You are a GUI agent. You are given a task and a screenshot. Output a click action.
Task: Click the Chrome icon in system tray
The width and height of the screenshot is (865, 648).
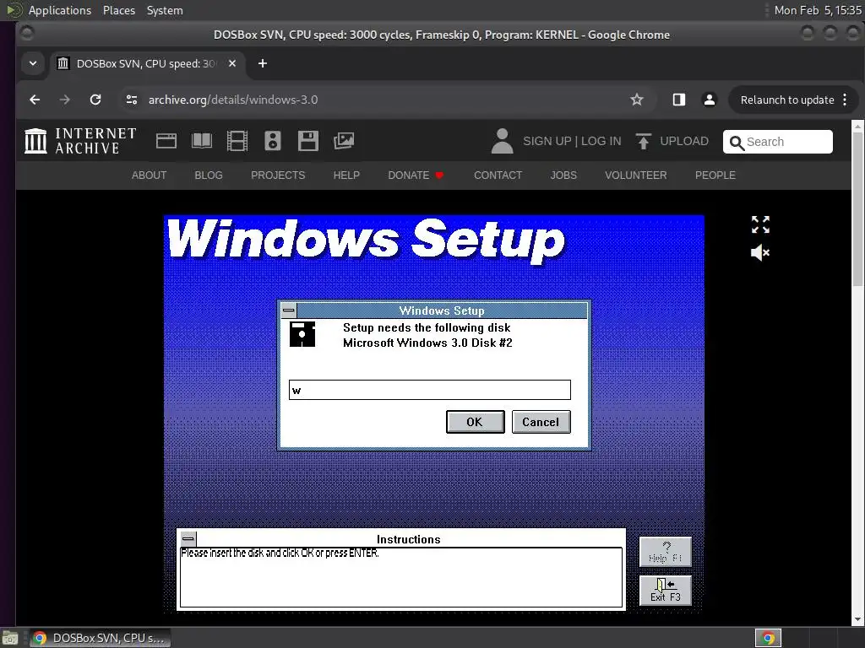(768, 638)
